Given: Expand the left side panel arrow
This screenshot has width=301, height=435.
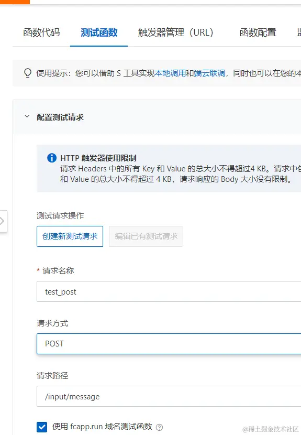Looking at the screenshot, I should [x=3, y=221].
